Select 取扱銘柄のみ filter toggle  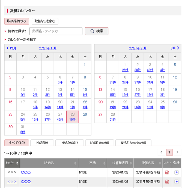tap(17, 21)
